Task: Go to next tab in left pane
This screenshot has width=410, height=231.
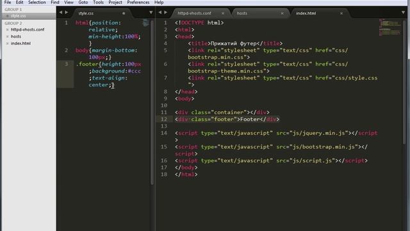Action: 67,12
